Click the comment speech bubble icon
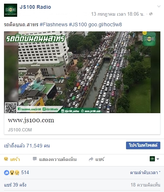Image resolution: width=164 pixels, height=192 pixels. 35,159
